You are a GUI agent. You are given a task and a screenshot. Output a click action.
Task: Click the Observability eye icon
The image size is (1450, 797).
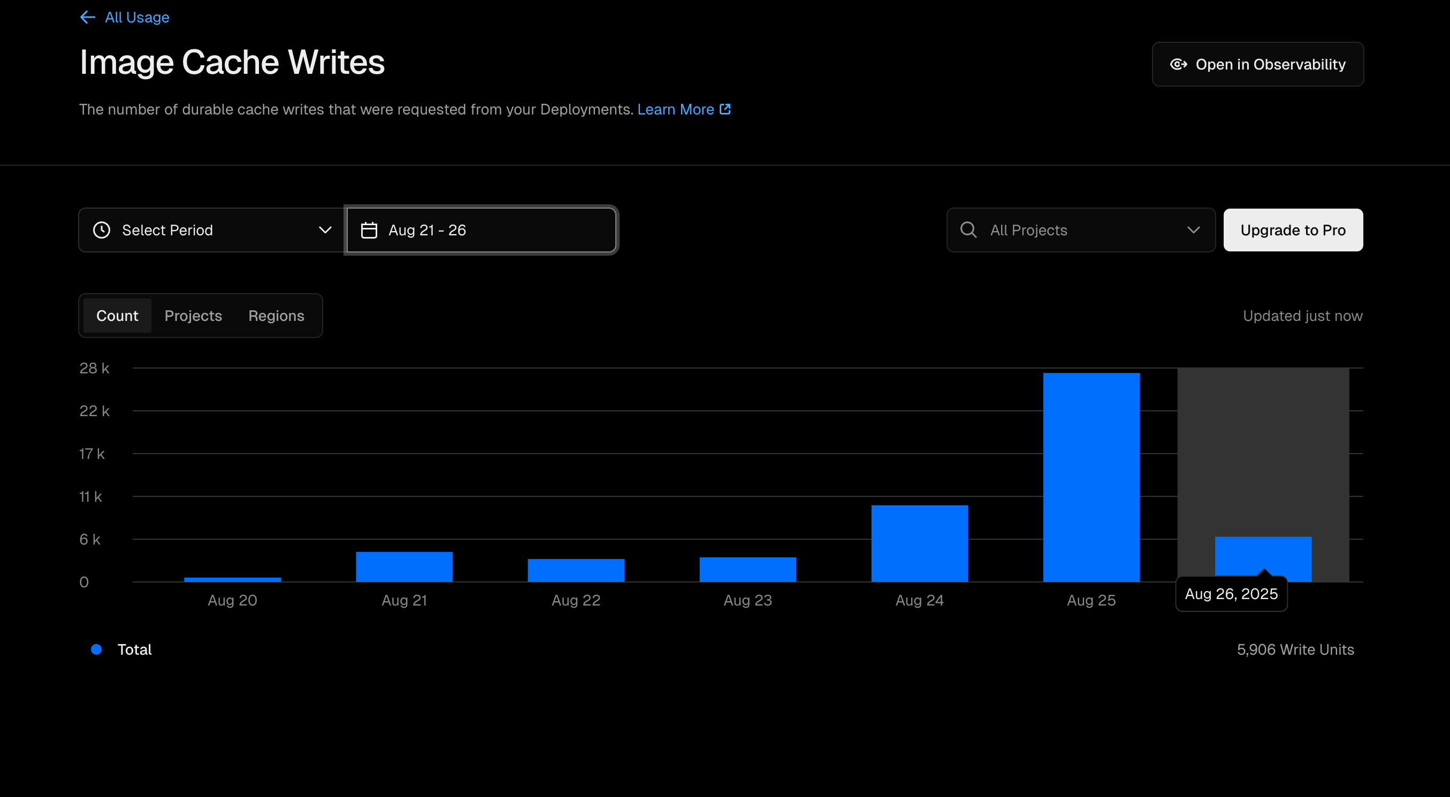tap(1178, 65)
